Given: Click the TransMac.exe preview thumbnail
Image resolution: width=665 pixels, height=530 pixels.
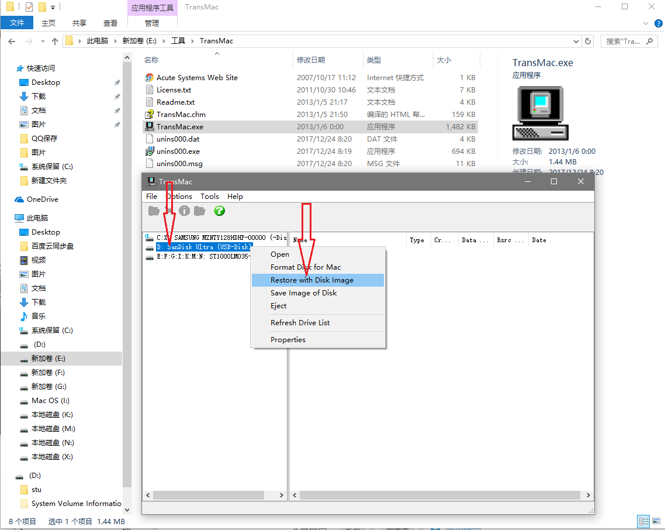Looking at the screenshot, I should tap(541, 113).
